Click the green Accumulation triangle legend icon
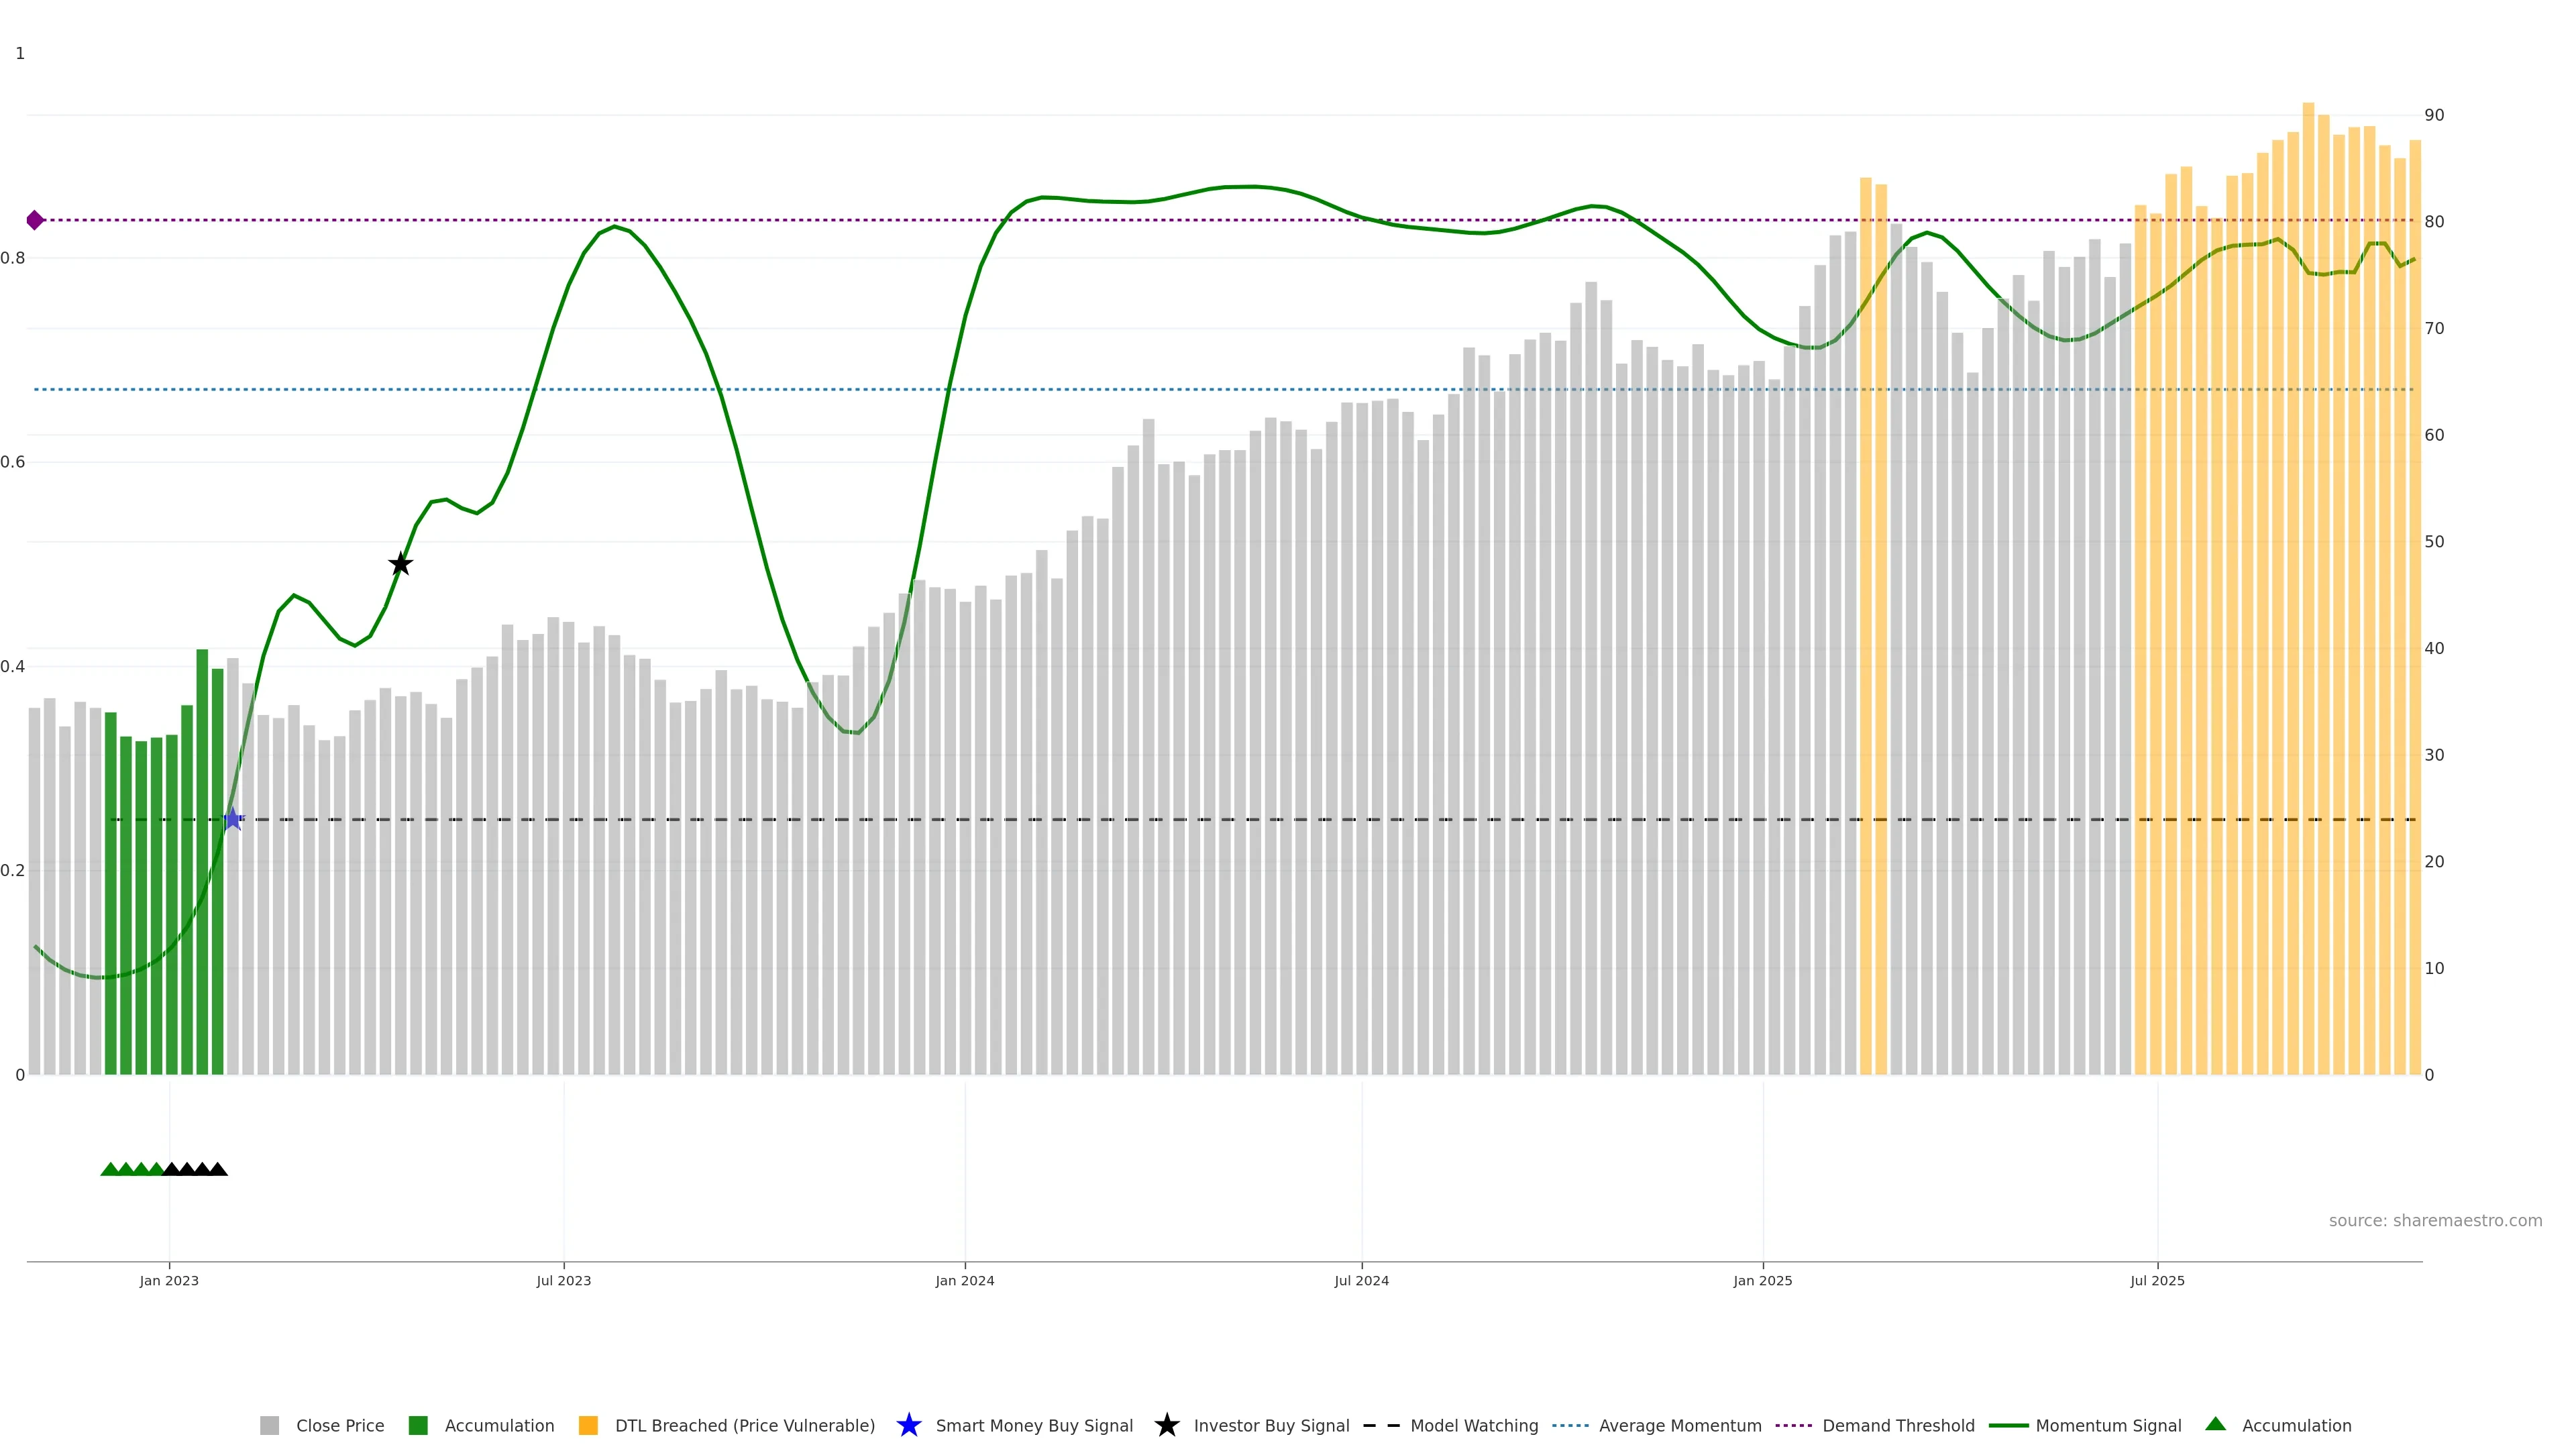Viewport: 2576px width, 1449px height. (x=2215, y=1424)
